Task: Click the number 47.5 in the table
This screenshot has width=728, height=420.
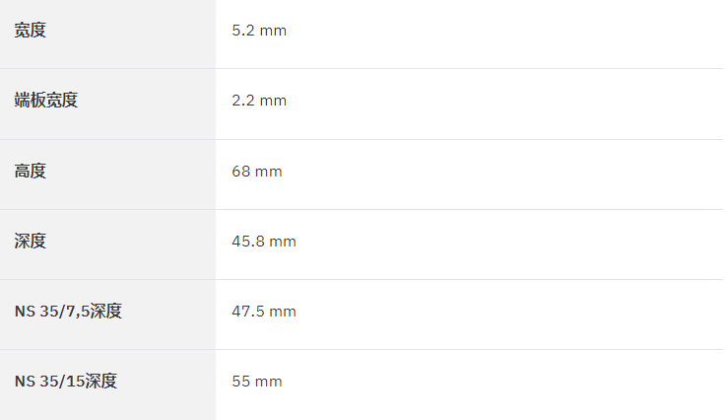Action: 248,312
